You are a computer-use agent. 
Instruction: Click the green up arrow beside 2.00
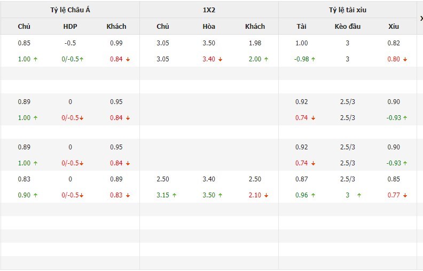[x=267, y=59]
